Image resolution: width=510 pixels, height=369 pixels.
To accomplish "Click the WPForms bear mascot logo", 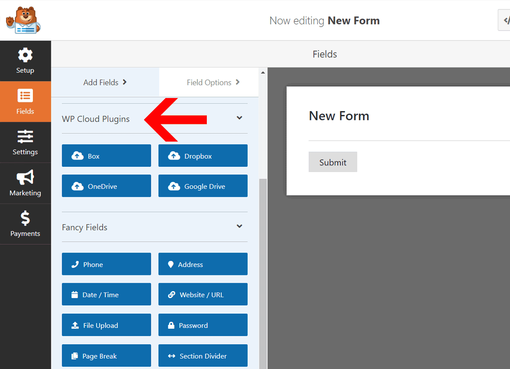I will coord(23,20).
